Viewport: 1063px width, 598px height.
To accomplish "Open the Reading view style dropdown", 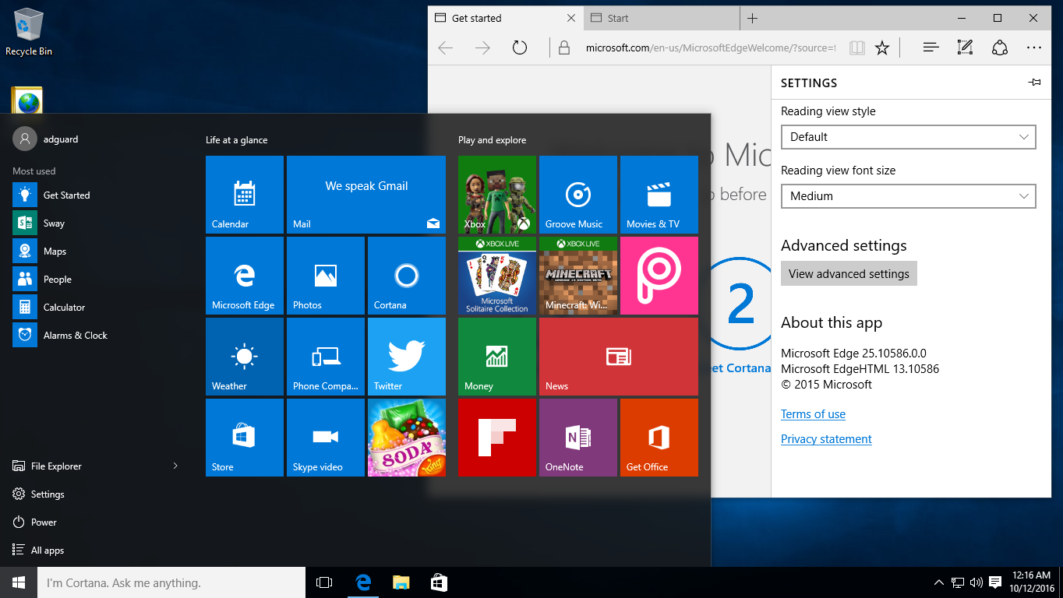I will point(909,137).
